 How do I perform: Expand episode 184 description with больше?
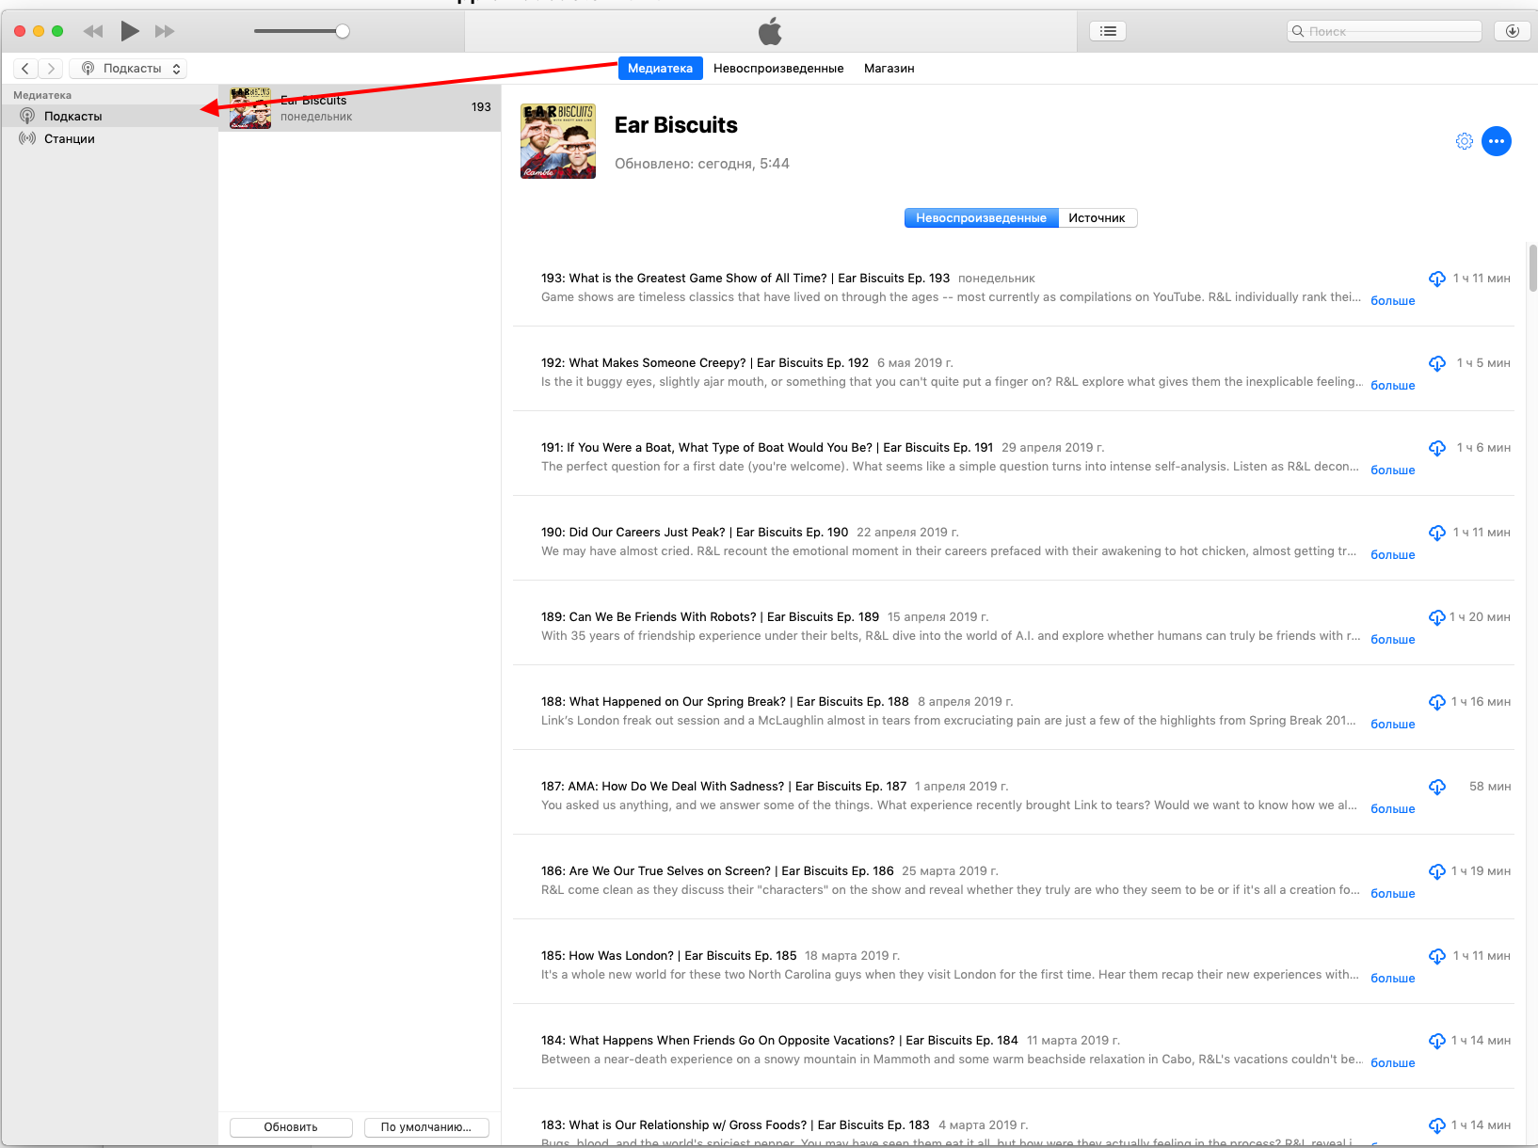coord(1393,1063)
